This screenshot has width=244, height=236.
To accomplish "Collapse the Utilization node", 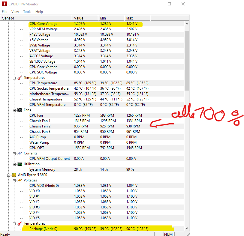I will tap(14, 164).
